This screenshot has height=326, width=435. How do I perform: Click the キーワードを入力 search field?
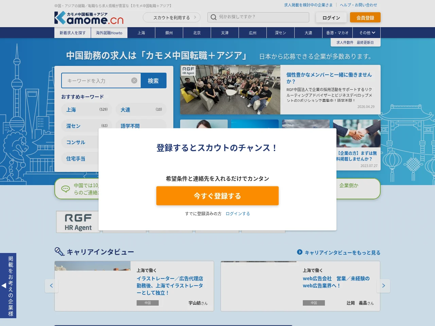click(x=101, y=80)
